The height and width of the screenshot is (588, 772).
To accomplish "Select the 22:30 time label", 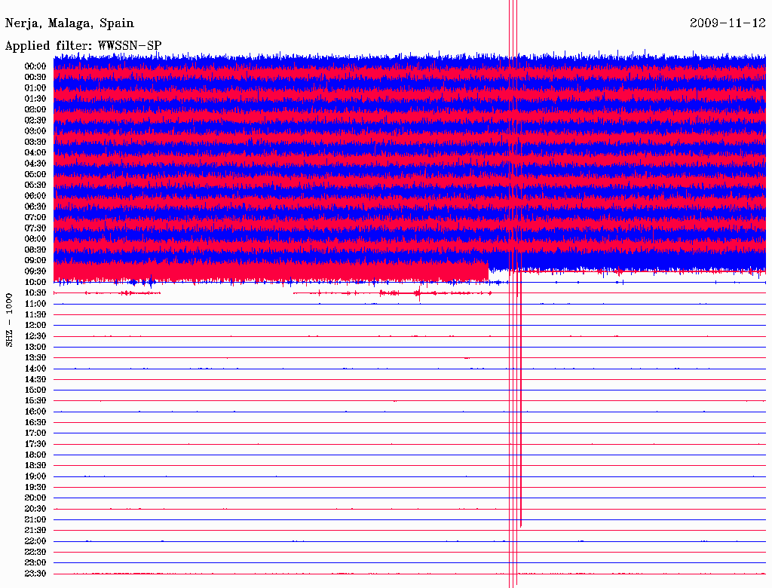I will click(x=35, y=552).
